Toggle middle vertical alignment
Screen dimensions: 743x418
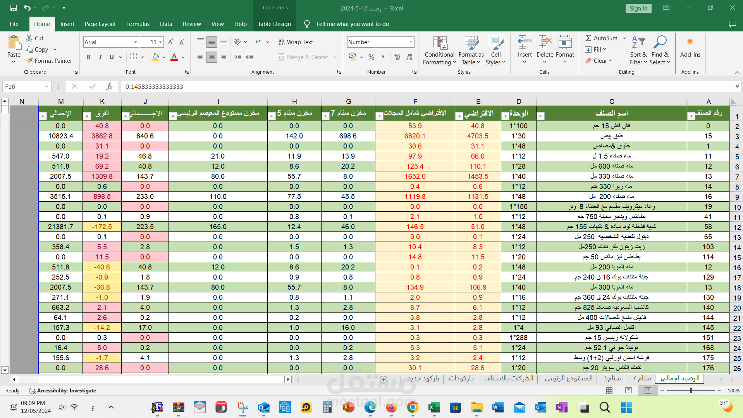pyautogui.click(x=212, y=42)
